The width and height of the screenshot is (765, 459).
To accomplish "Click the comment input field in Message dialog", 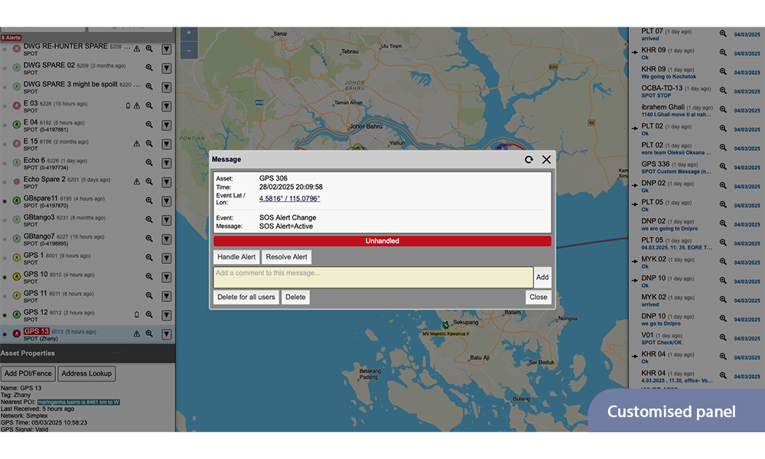I will point(373,277).
